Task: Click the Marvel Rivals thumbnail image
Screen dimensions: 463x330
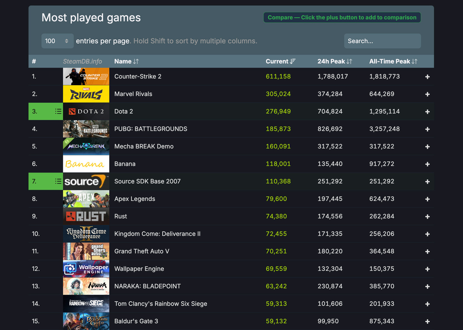Action: click(x=86, y=94)
